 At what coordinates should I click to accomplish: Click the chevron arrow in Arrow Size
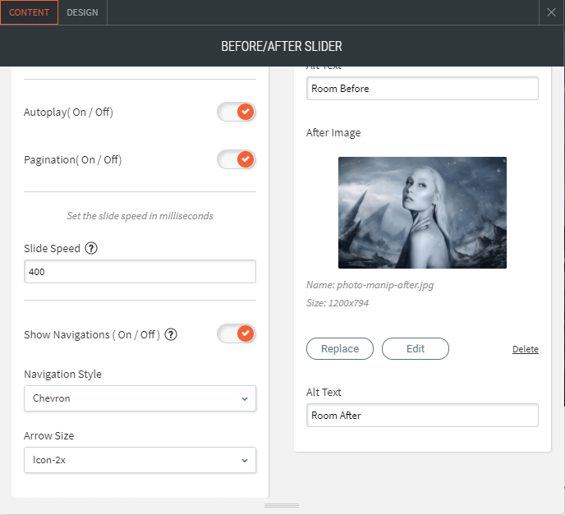coord(244,461)
